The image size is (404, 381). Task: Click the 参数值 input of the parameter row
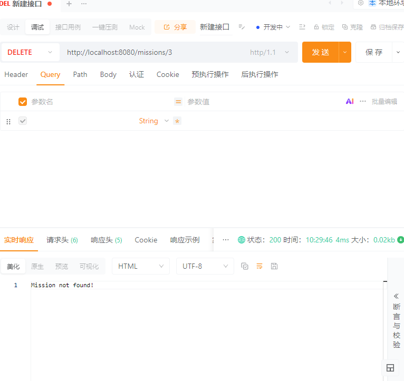point(291,121)
